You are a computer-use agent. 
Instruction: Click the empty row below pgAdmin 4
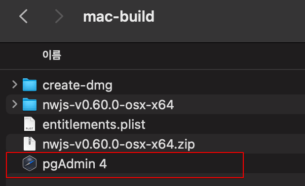[155, 180]
